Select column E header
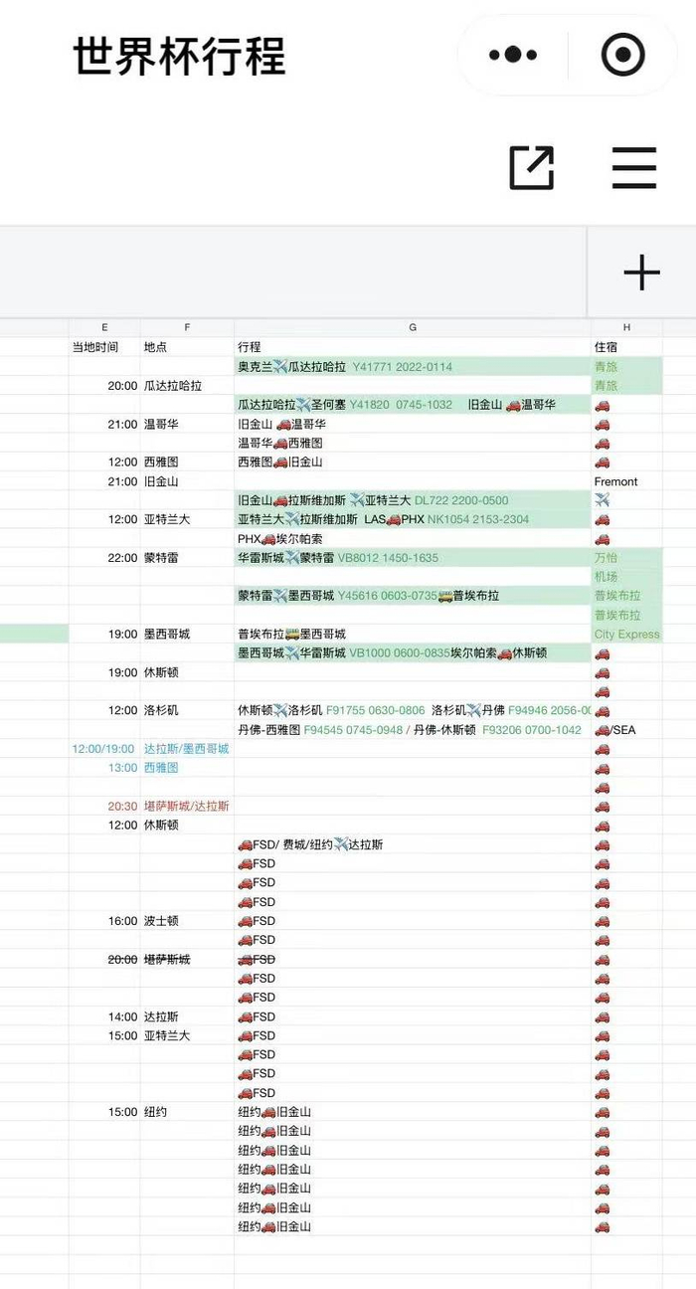This screenshot has width=696, height=1289. coord(104,327)
